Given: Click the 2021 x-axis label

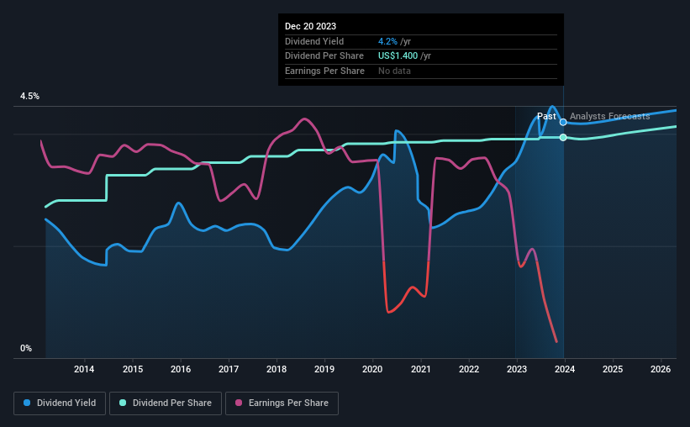Looking at the screenshot, I should (421, 369).
